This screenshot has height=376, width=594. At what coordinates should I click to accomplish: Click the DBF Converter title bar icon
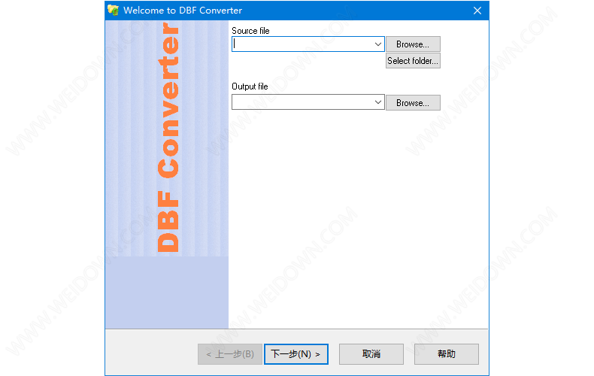[113, 11]
